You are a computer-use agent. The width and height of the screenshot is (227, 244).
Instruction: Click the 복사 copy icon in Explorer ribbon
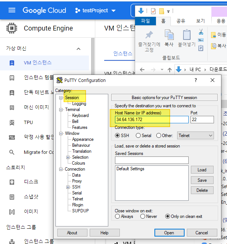click(169, 35)
